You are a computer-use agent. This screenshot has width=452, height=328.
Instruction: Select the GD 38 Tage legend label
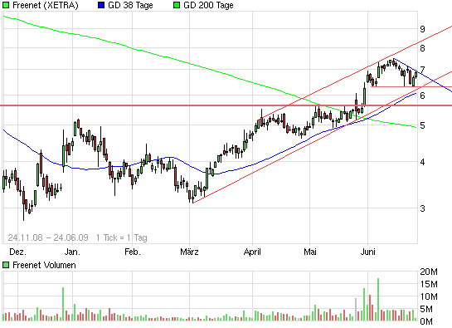[130, 5]
